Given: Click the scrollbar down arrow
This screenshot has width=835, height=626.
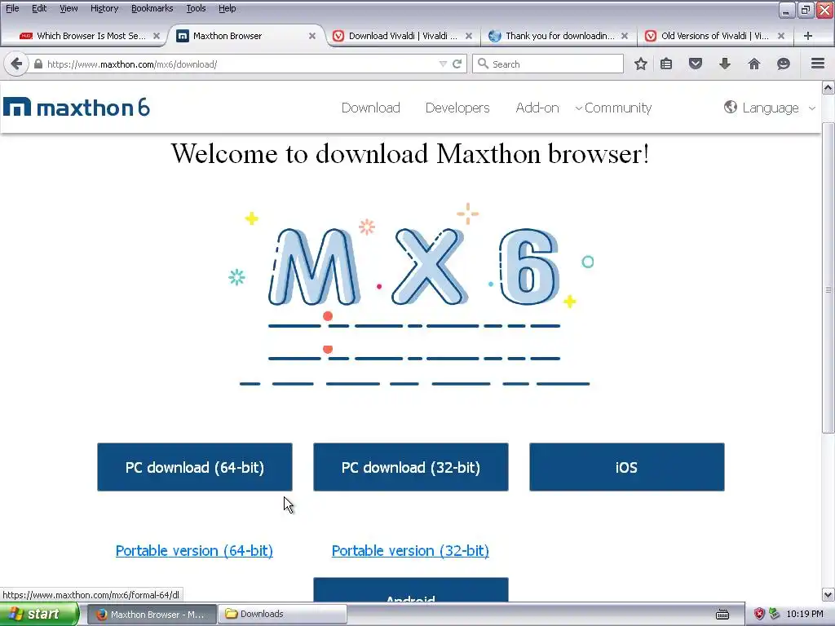Looking at the screenshot, I should 828,594.
